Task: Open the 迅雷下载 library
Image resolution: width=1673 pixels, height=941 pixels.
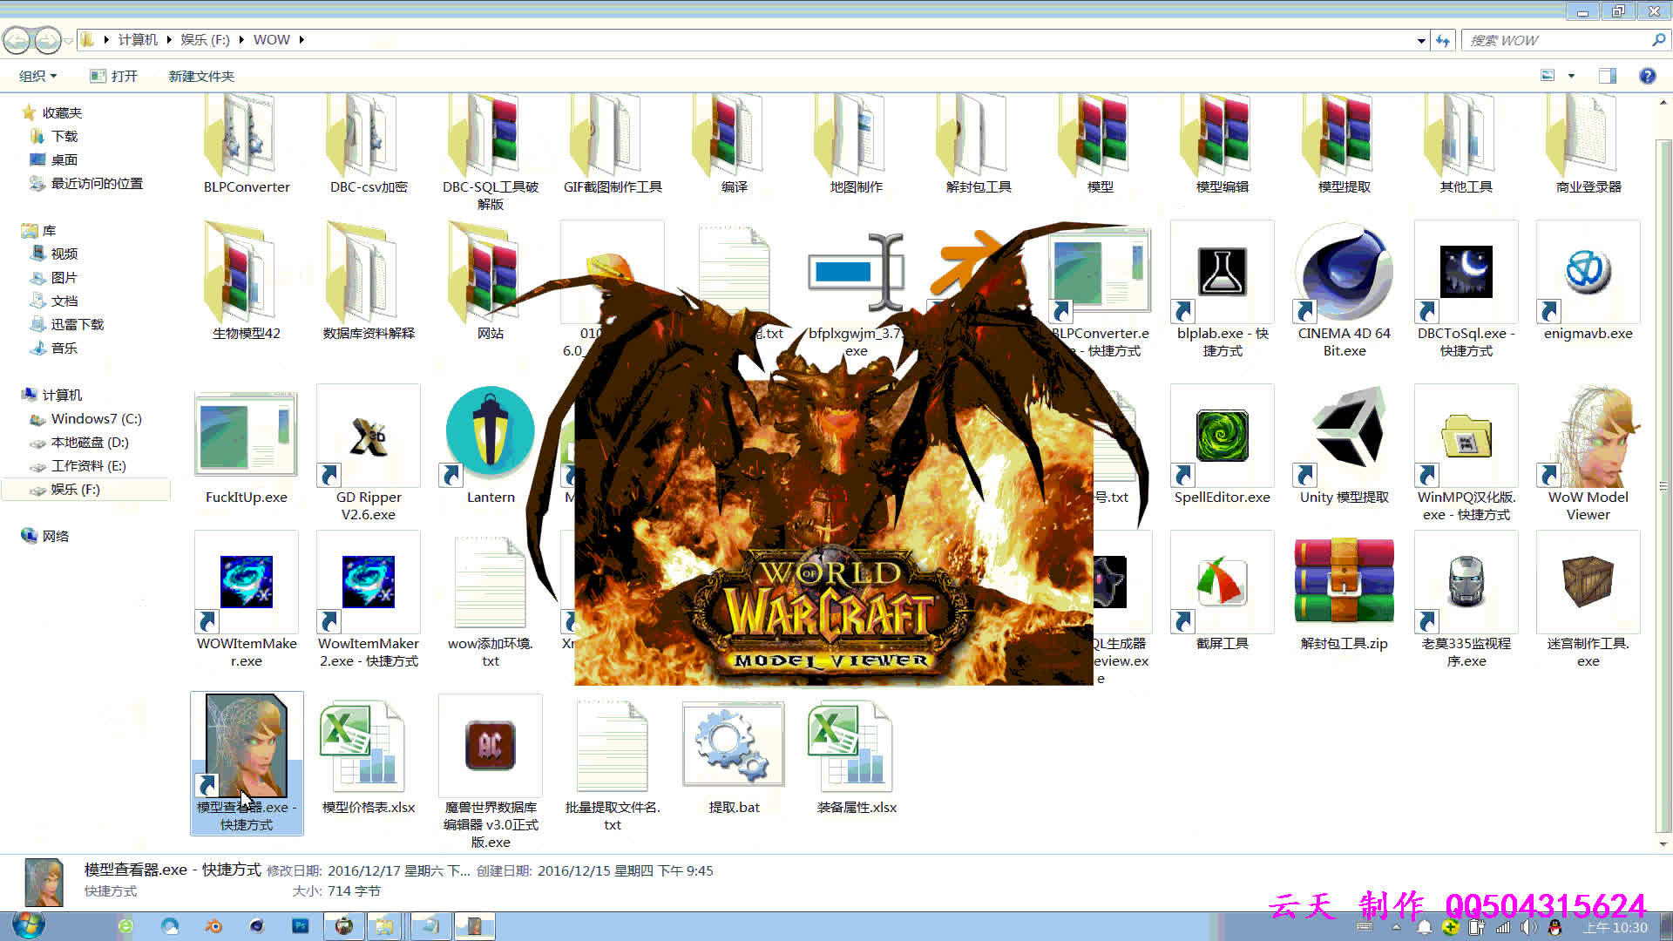Action: [x=78, y=325]
